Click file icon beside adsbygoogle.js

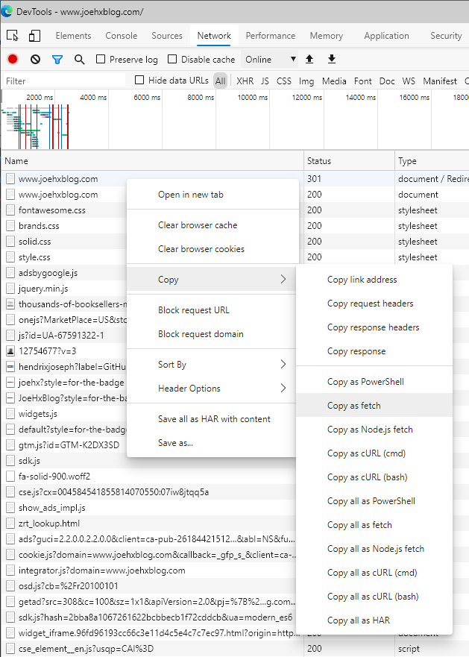[x=10, y=273]
